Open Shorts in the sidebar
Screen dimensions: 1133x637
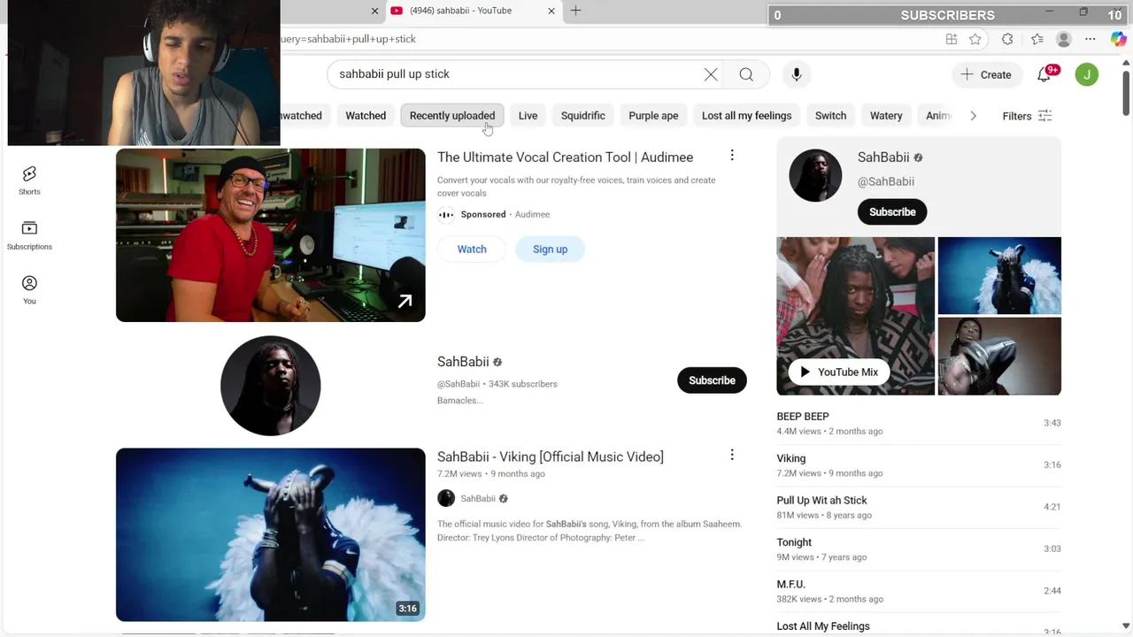[x=29, y=180]
